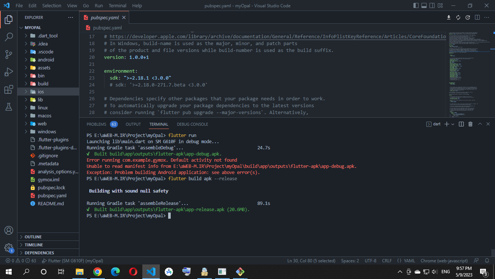This screenshot has width=495, height=279.
Task: Open the Search view in activity bar
Action: pos(9,37)
